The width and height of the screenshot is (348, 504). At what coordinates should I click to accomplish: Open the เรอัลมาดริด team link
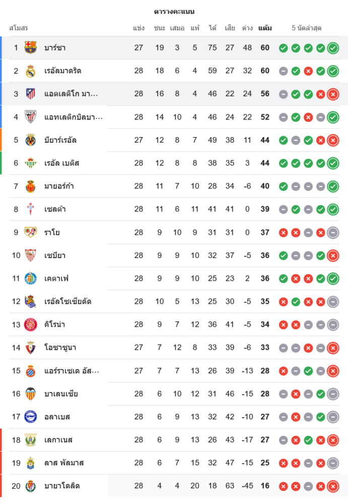coord(62,71)
